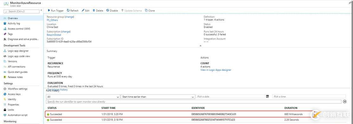This screenshot has height=124, width=353.
Task: Click identifier ending in CU23
Action: point(213,120)
